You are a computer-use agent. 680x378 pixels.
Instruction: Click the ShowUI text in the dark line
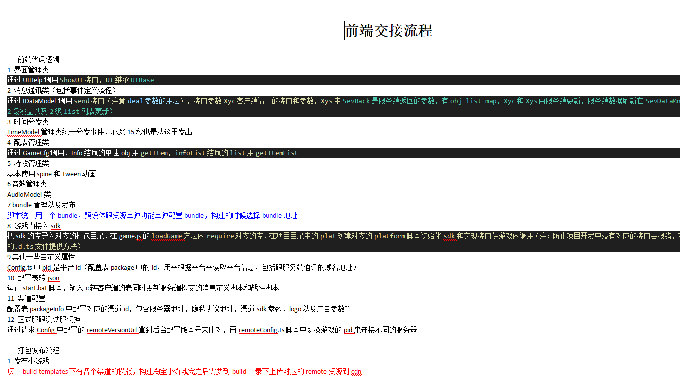(x=71, y=80)
